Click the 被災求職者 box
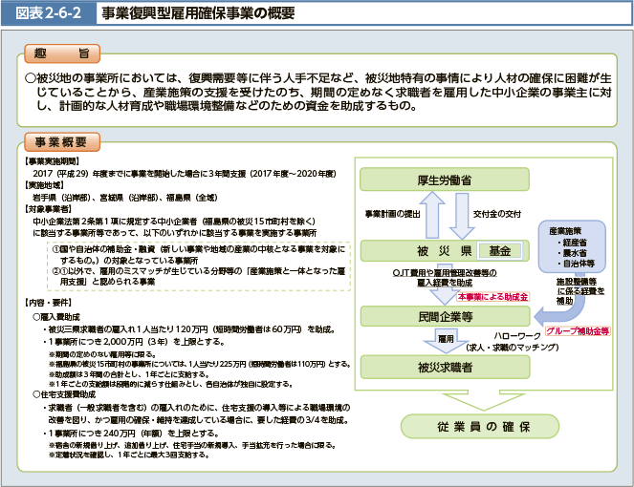634x487 pixels. (x=443, y=367)
